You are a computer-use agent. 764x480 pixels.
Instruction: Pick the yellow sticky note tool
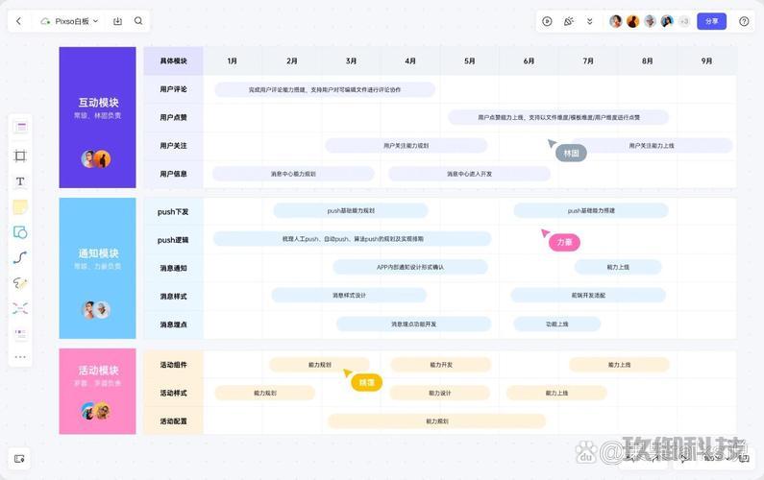click(20, 206)
